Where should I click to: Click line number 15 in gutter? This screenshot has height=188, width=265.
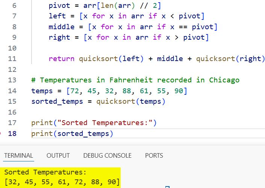point(12,101)
